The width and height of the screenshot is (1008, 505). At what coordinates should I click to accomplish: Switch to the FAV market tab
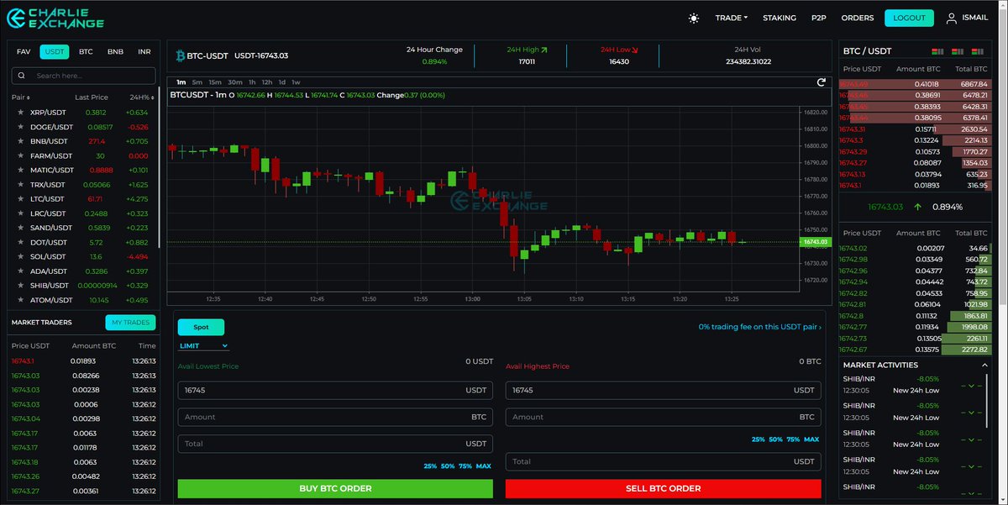tap(24, 52)
